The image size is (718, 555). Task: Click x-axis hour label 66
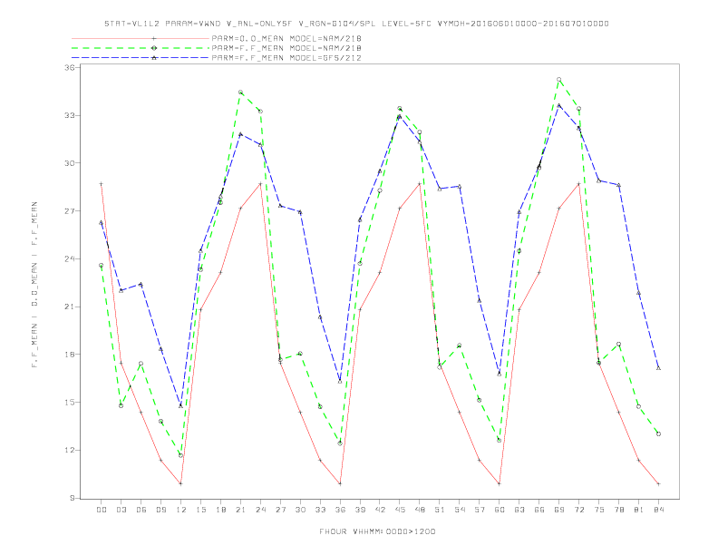coord(539,510)
